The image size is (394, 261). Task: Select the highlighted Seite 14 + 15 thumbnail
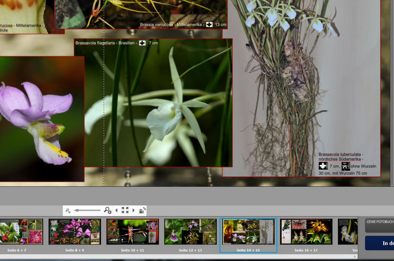248,232
